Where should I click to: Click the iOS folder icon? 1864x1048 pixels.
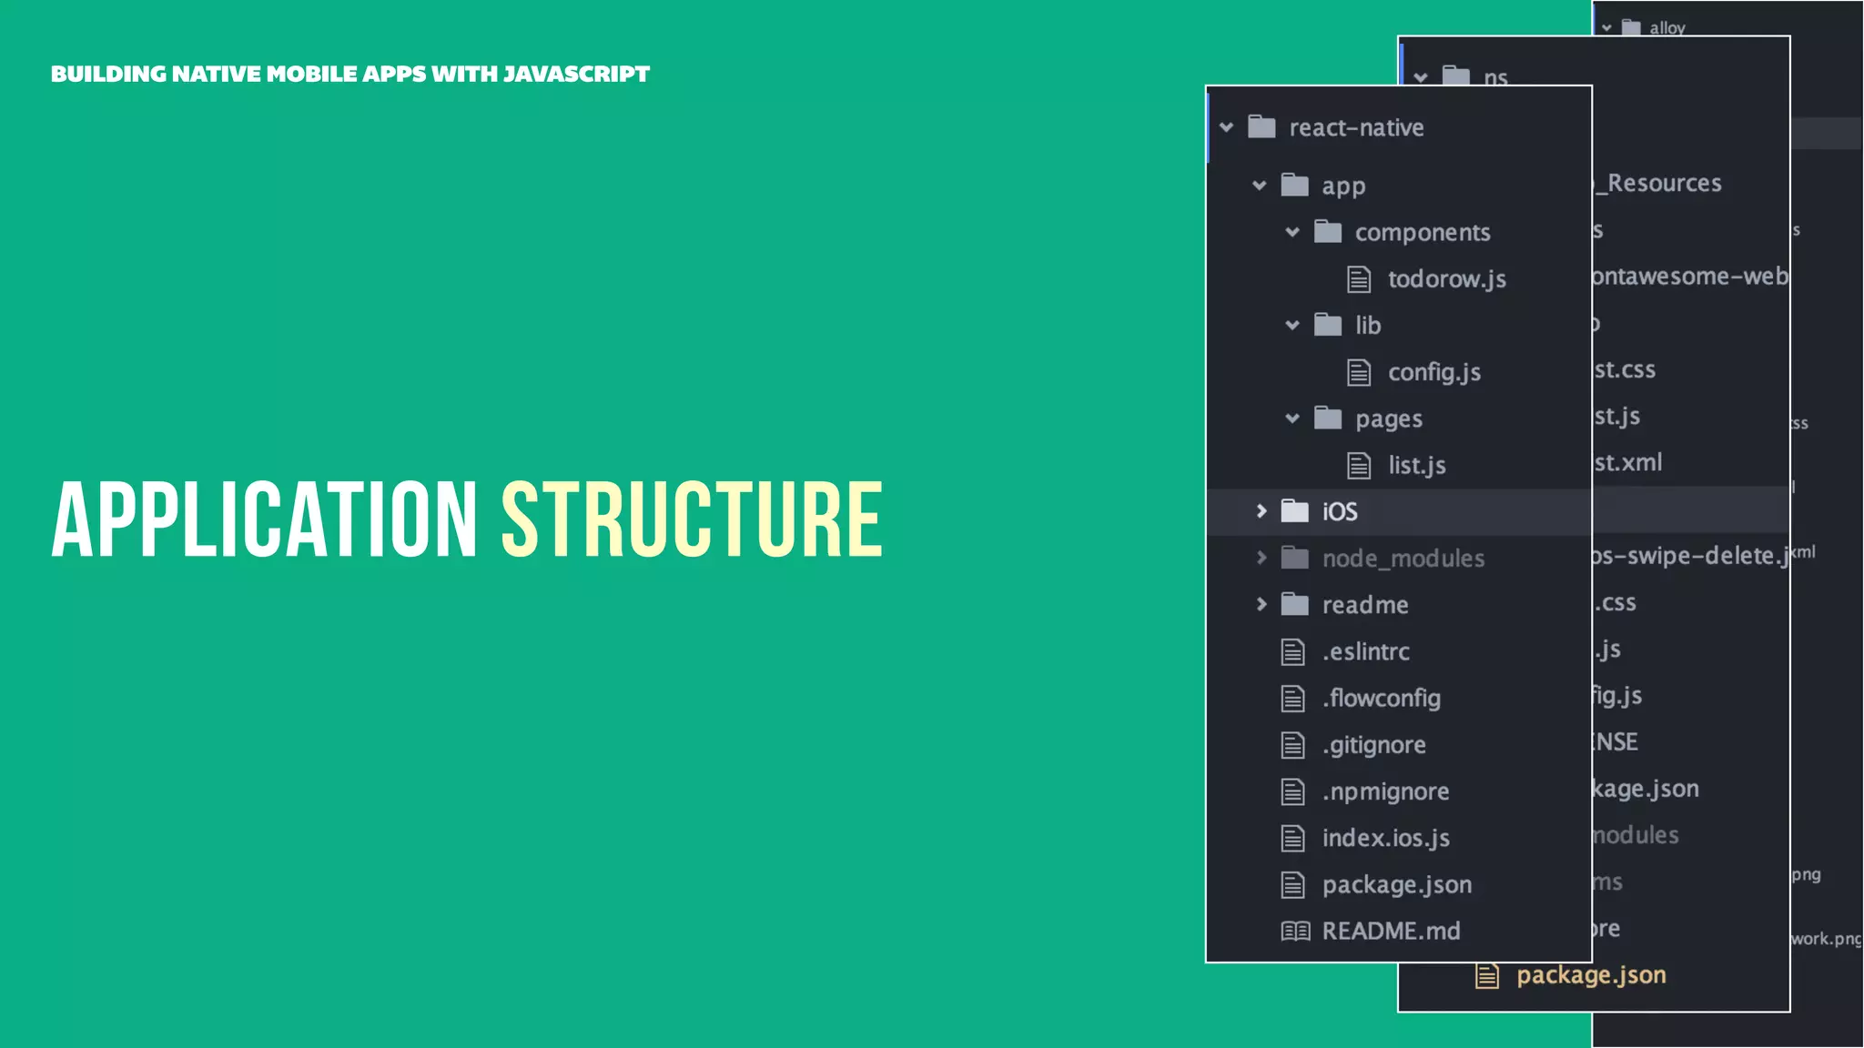click(1294, 510)
